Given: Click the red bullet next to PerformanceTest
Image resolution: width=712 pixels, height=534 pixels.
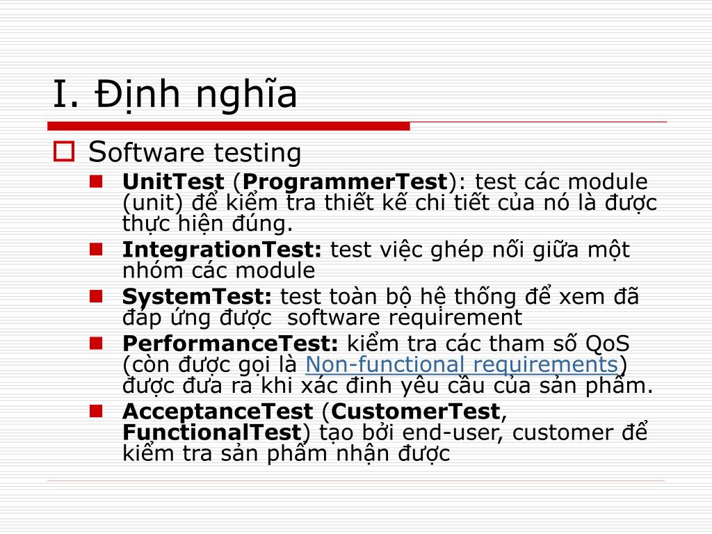Looking at the screenshot, I should tap(96, 343).
